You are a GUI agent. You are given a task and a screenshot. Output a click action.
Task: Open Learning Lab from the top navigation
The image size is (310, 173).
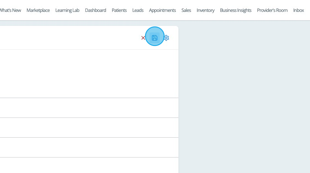[67, 10]
